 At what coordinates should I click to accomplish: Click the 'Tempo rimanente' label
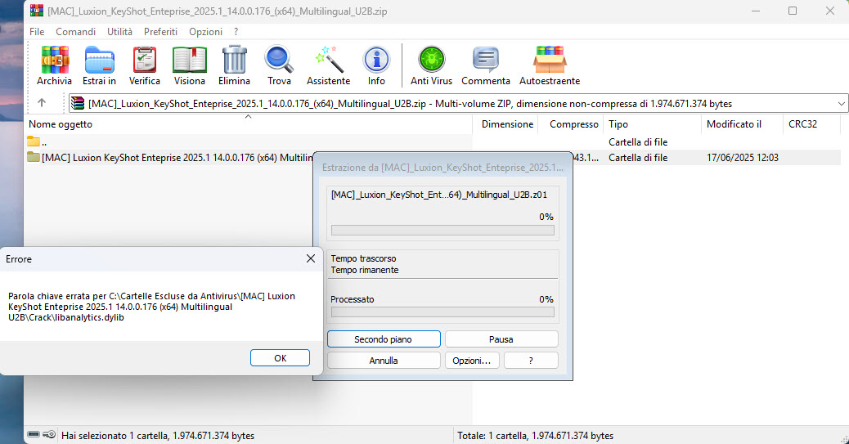tap(365, 270)
